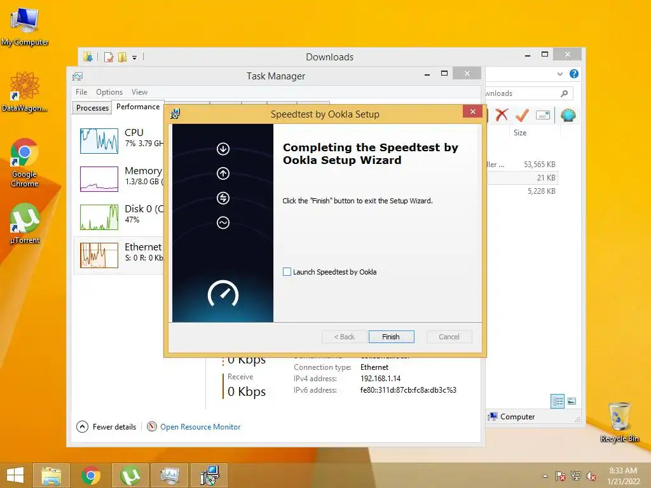Select the CPU usage graph in Task Manager

99,140
